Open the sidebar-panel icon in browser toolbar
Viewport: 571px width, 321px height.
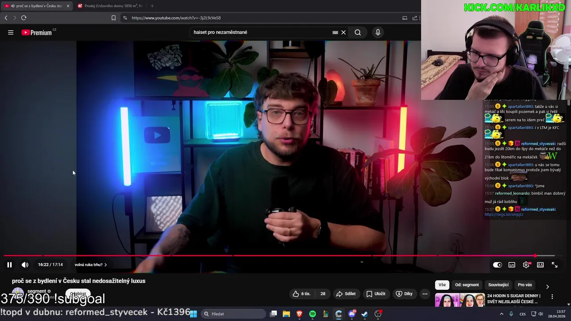tap(405, 18)
